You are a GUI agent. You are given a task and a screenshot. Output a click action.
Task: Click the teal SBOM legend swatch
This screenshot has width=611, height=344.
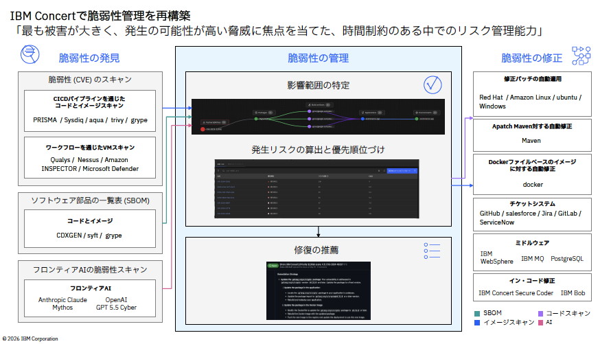tap(477, 314)
